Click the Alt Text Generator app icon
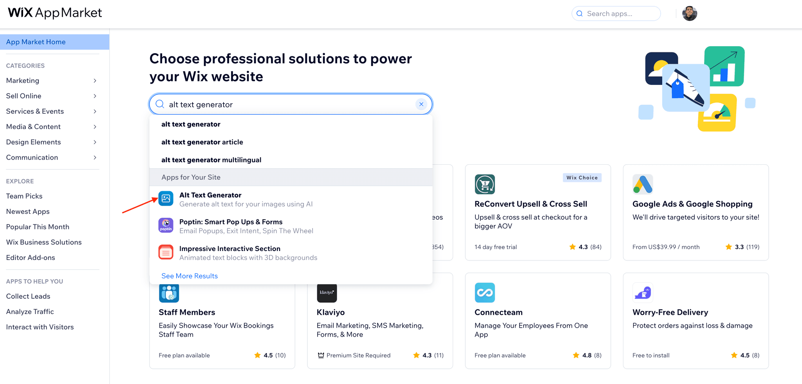Viewport: 802px width, 384px height. click(x=166, y=199)
